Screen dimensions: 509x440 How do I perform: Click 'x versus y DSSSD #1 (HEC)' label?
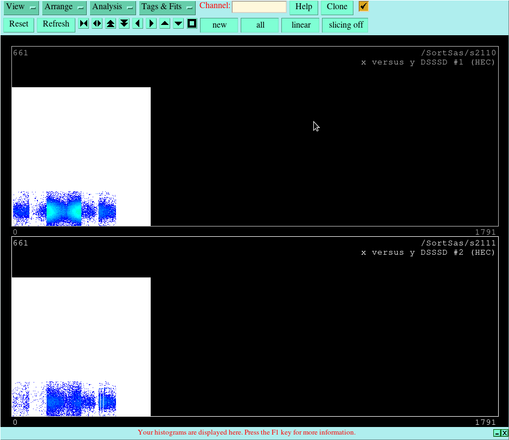(x=428, y=62)
